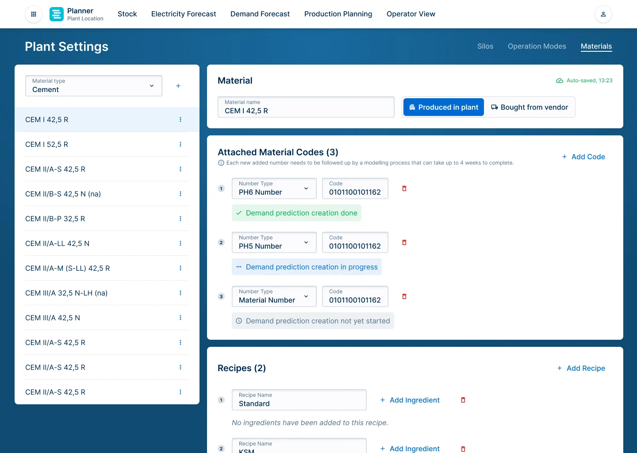Open Demand Forecast page
This screenshot has height=453, width=637.
[260, 14]
